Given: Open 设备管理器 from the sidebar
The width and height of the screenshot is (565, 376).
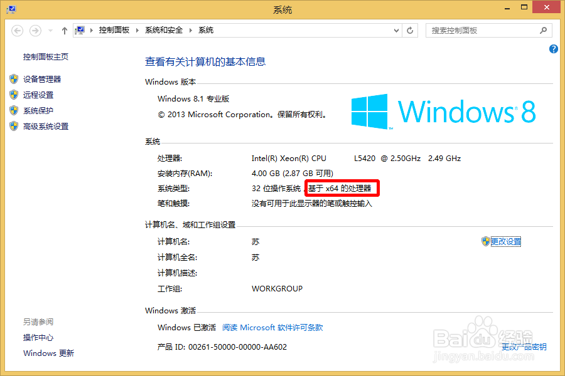Looking at the screenshot, I should pyautogui.click(x=42, y=79).
